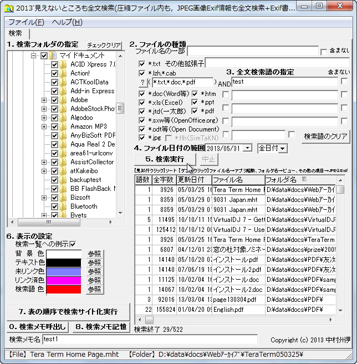Click the Bizsoft folder icon
Screen dimensions: 357x364
click(63, 198)
